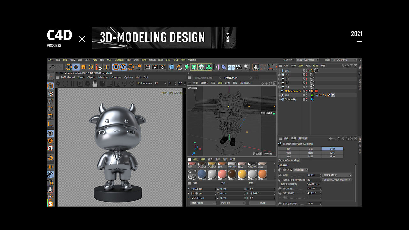Image resolution: width=409 pixels, height=230 pixels.
Task: Toggle the Y axis lock
Action: (x=123, y=67)
